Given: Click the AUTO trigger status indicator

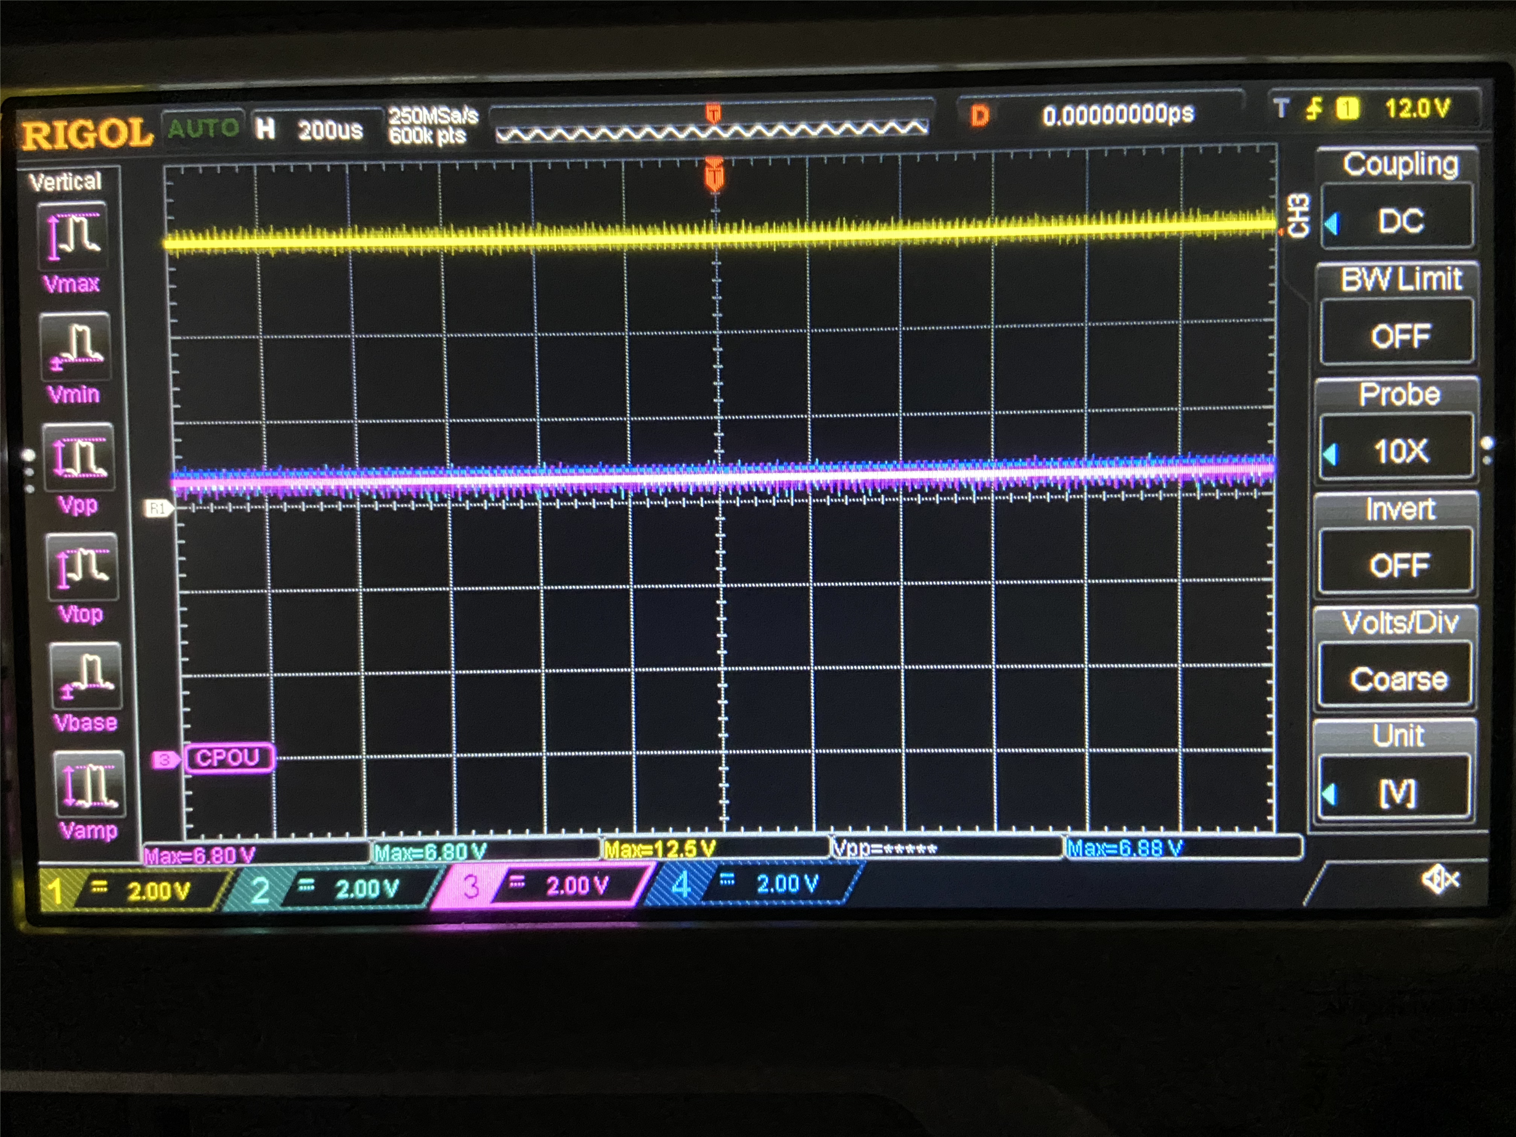Looking at the screenshot, I should coord(203,128).
